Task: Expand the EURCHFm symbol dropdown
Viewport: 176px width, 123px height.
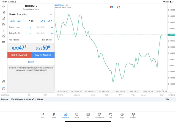Action: tap(31, 6)
